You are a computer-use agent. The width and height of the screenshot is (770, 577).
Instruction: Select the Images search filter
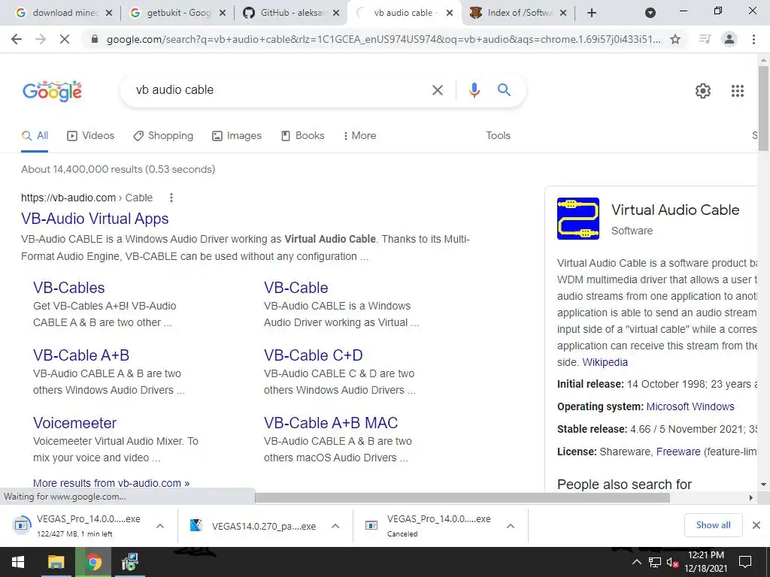(237, 136)
